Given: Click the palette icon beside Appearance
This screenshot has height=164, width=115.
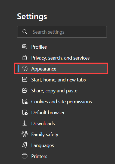Looking at the screenshot, I should tap(25, 69).
